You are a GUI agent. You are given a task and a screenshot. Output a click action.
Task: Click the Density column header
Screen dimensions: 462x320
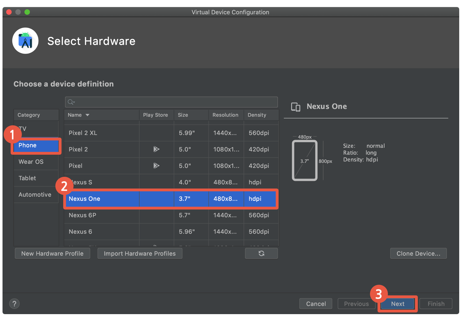[261, 115]
